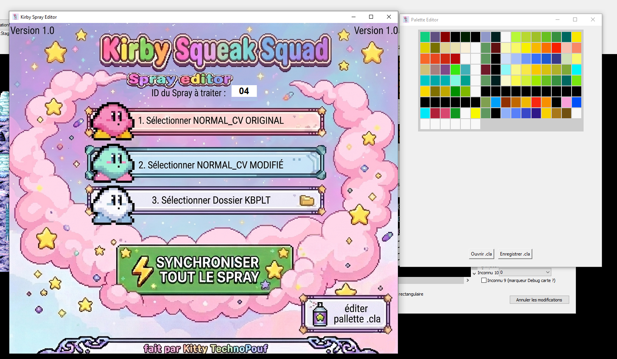The width and height of the screenshot is (617, 359).
Task: Minimize the Kirby Spray Editor window
Action: (354, 17)
